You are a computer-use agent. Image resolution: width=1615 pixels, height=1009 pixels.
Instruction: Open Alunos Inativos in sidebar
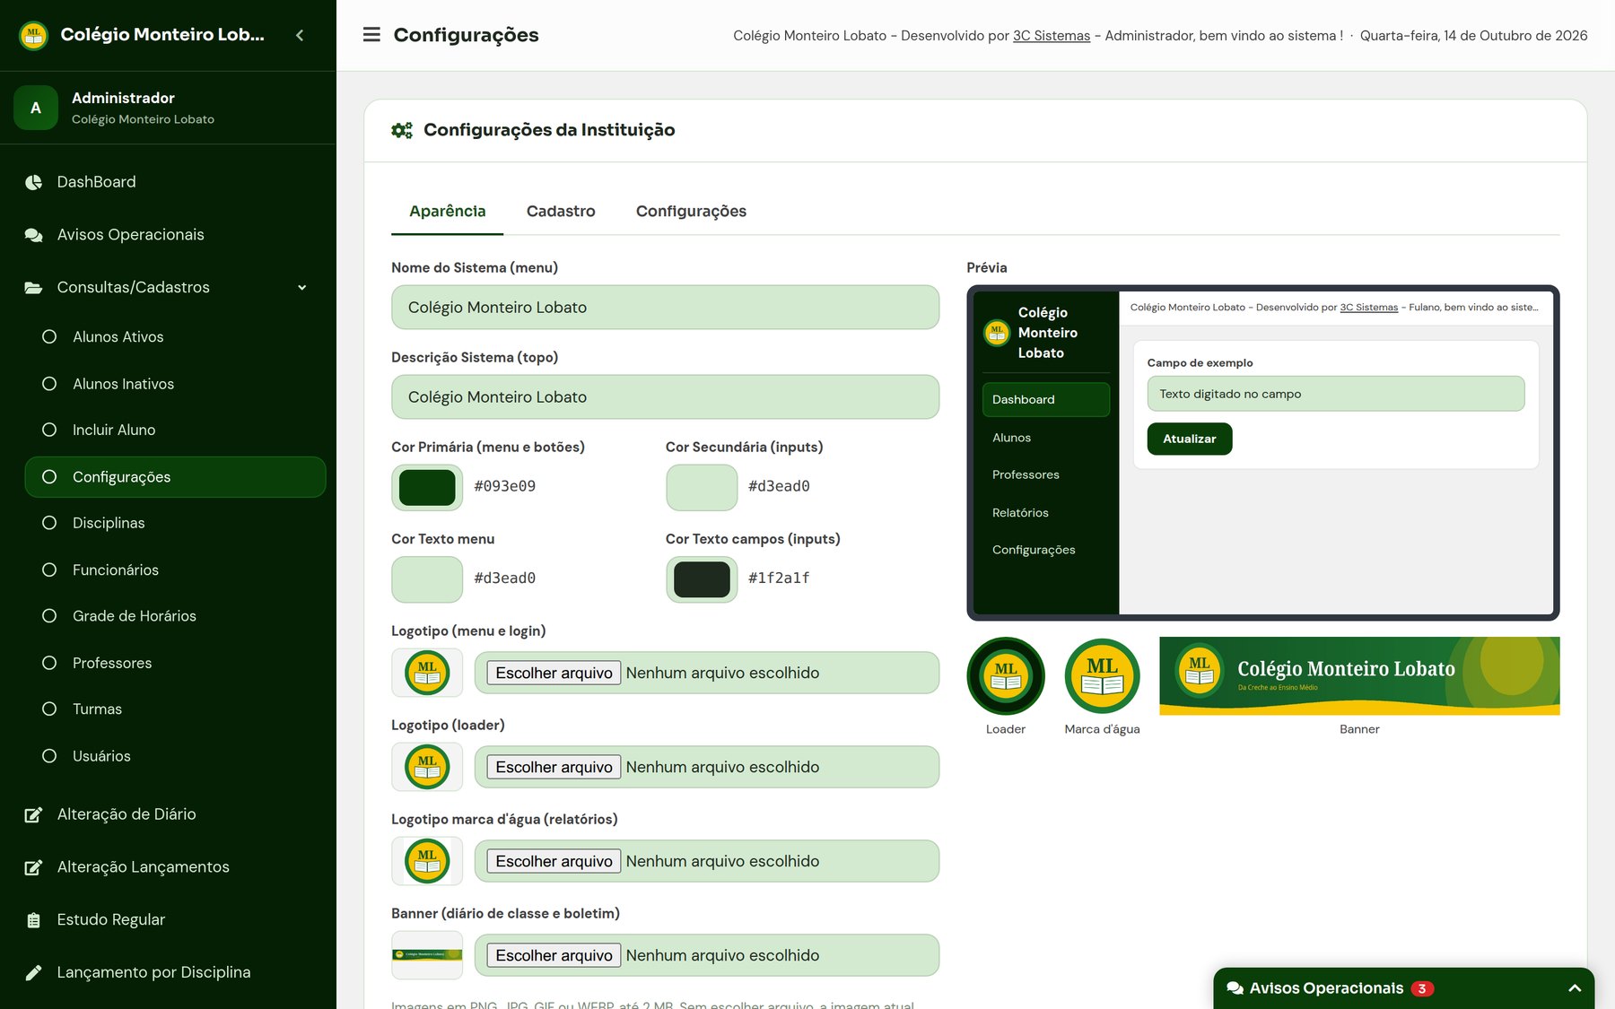tap(175, 384)
